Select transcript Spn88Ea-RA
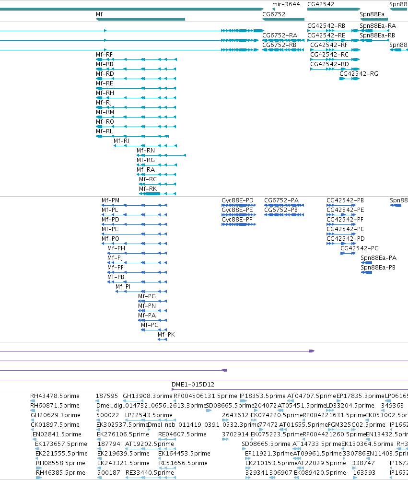Image resolution: width=408 pixels, height=480 pixels. pyautogui.click(x=374, y=31)
